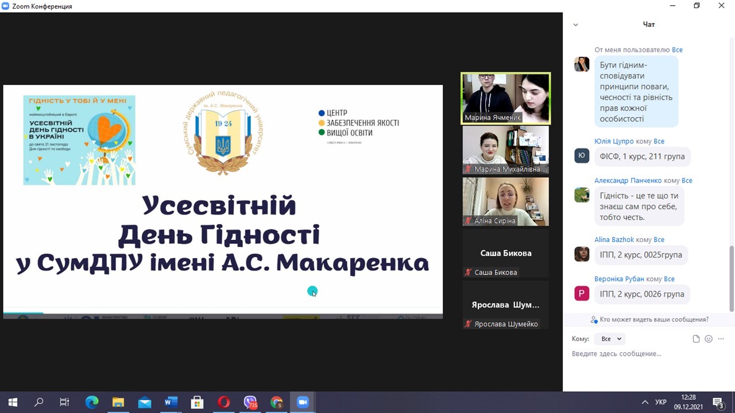Open Viber from the taskbar
This screenshot has height=413, width=735.
250,403
